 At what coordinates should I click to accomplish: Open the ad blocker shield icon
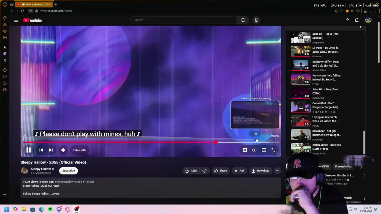(347, 11)
